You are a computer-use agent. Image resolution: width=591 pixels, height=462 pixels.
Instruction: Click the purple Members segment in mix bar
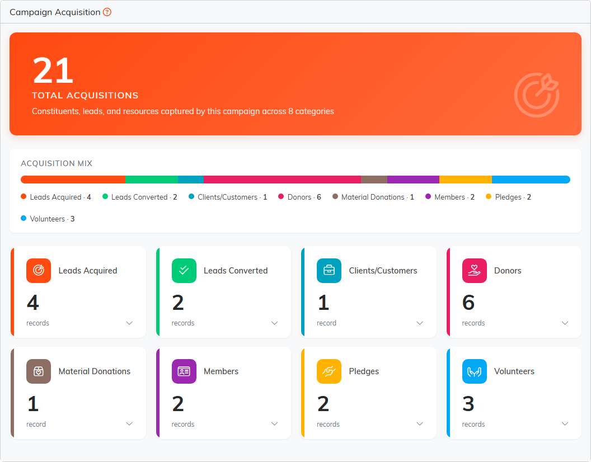413,180
